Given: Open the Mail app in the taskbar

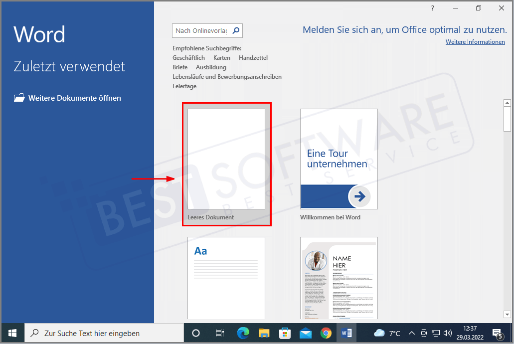Looking at the screenshot, I should 305,333.
